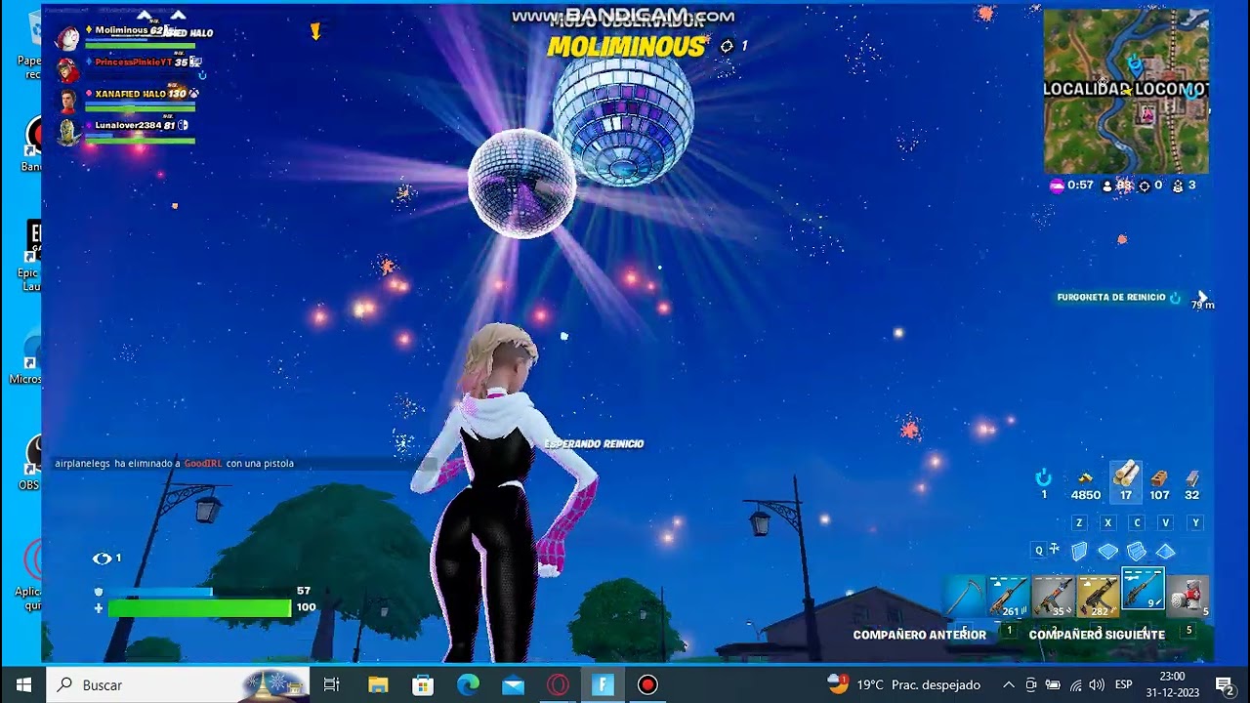1250x703 pixels.
Task: Open File Explorer from the taskbar
Action: click(378, 685)
